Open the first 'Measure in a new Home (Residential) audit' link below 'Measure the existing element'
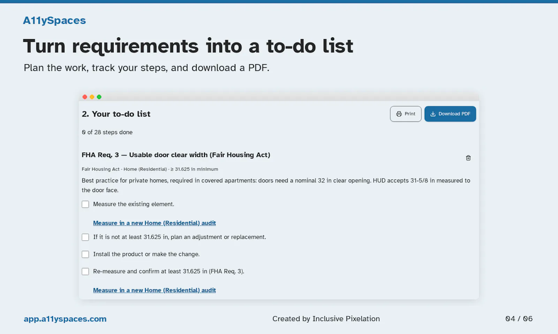This screenshot has width=558, height=334. coord(154,223)
